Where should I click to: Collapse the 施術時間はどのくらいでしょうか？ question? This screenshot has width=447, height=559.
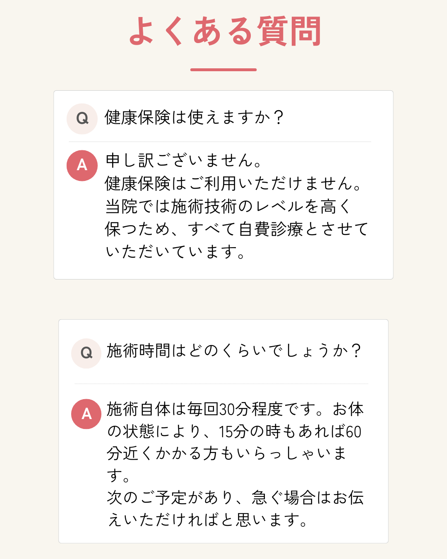point(234,351)
